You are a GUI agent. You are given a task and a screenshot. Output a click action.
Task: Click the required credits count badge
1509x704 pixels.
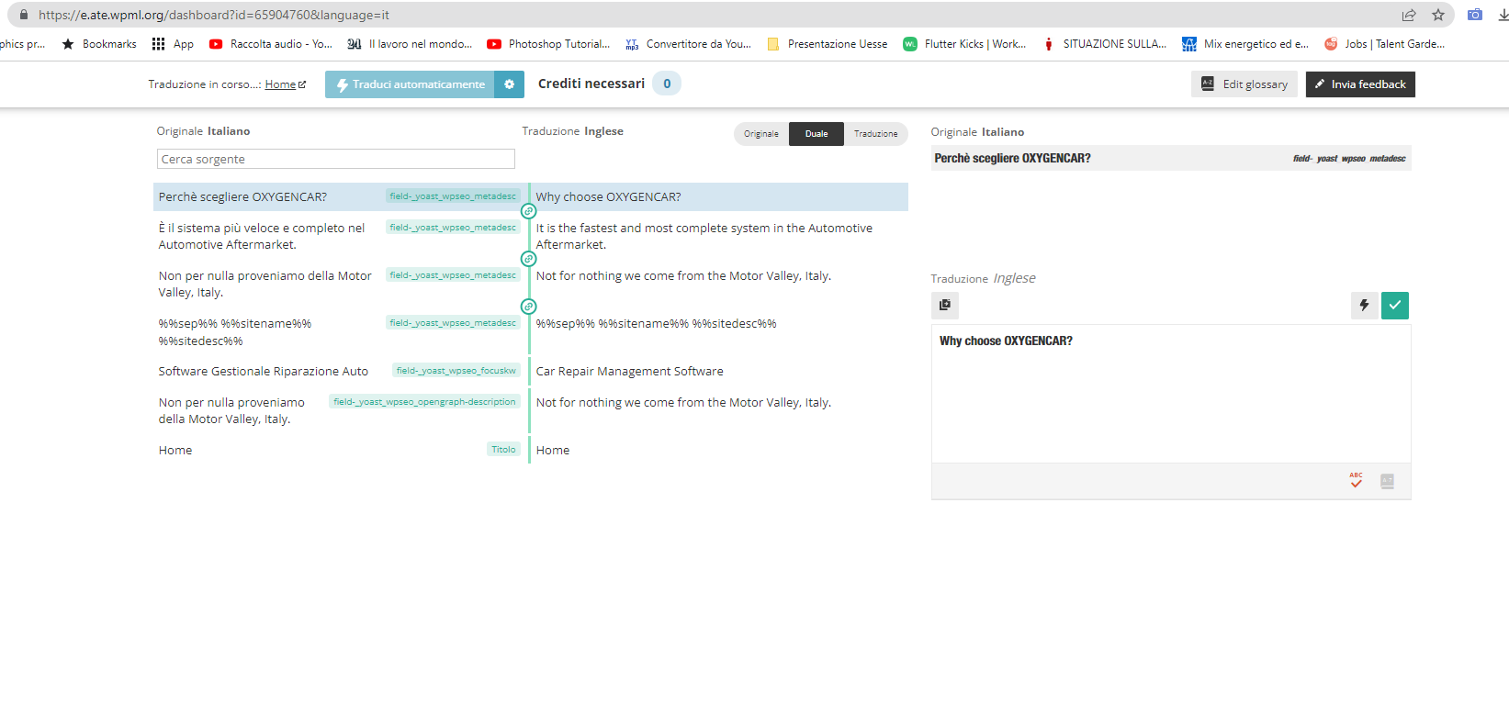pos(667,84)
